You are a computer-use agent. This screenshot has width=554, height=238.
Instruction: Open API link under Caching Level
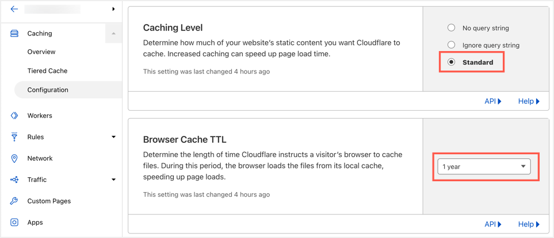[492, 101]
